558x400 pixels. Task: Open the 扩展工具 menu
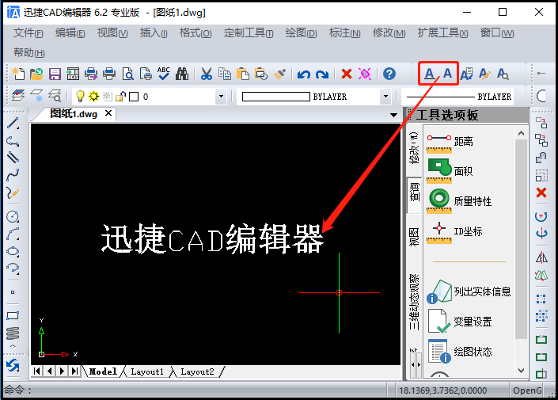442,33
